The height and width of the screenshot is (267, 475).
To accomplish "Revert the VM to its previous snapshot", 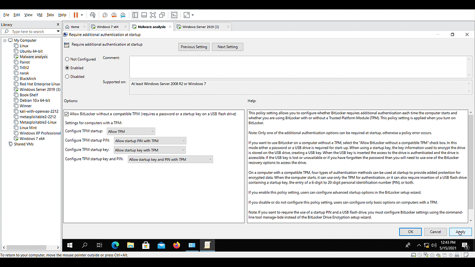I will pos(114,15).
